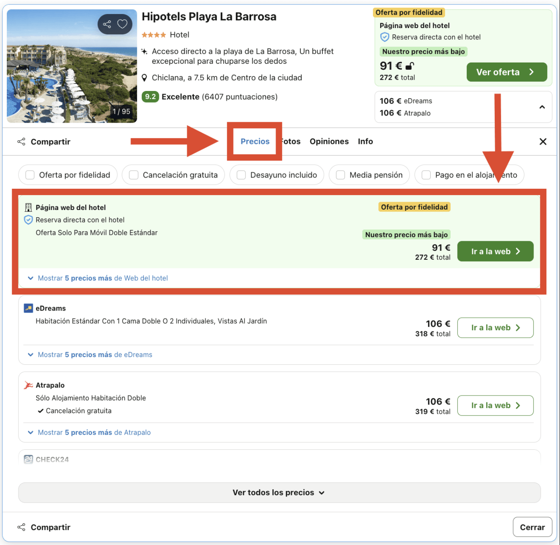Image resolution: width=560 pixels, height=545 pixels.
Task: Click the 318 € total amount
Action: 433,334
